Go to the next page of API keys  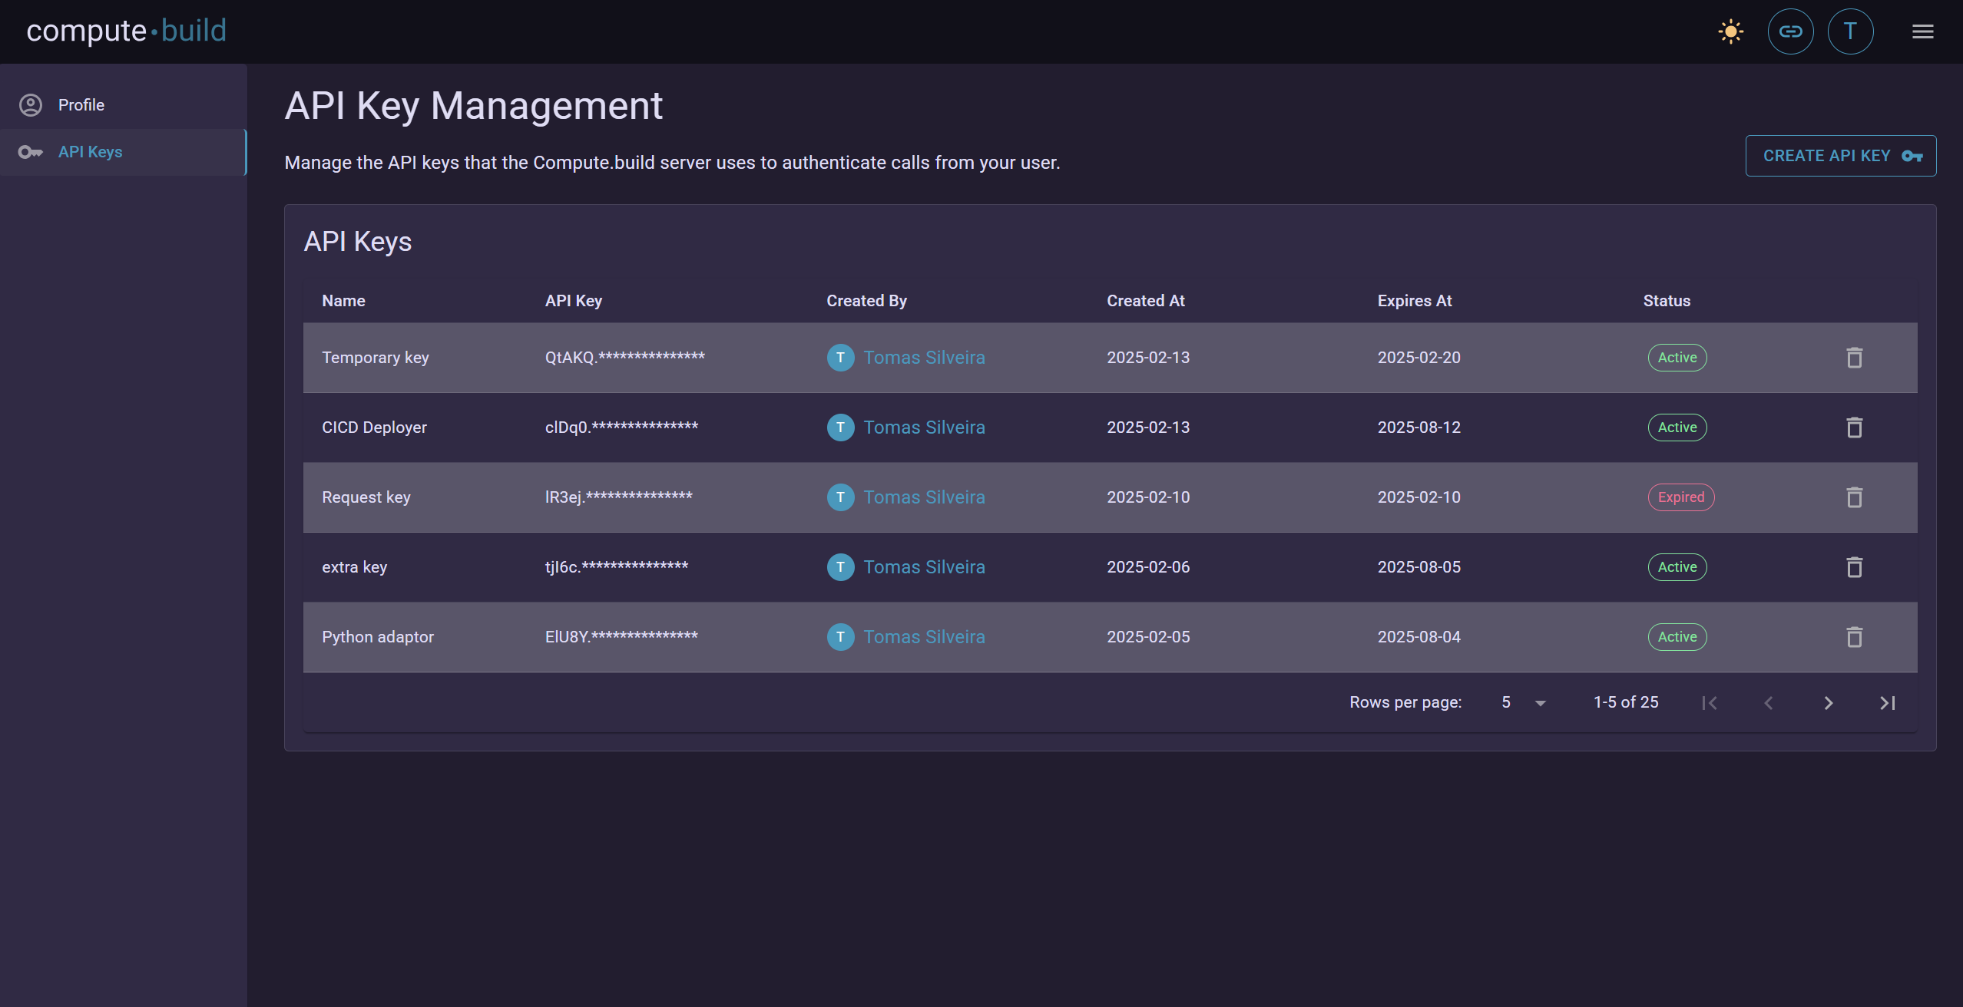click(1828, 702)
